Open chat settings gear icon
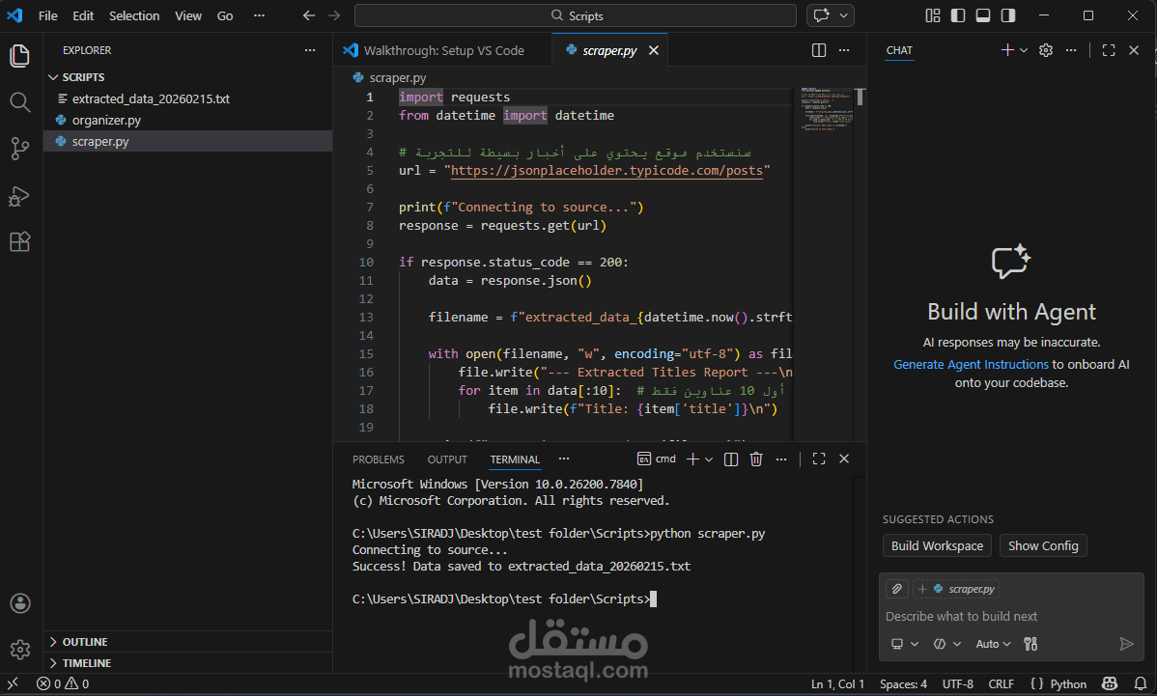 (x=1046, y=50)
